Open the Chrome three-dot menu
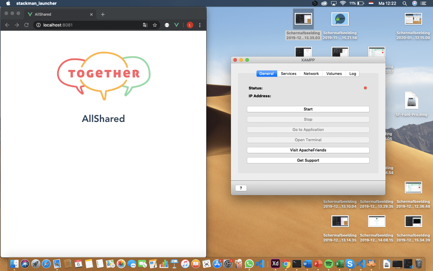Viewport: 433px width, 271px height. tap(200, 25)
